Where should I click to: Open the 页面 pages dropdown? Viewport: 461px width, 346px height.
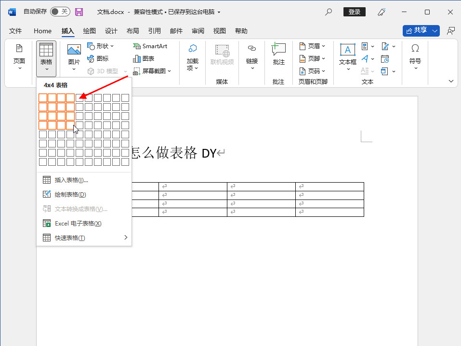pyautogui.click(x=19, y=57)
